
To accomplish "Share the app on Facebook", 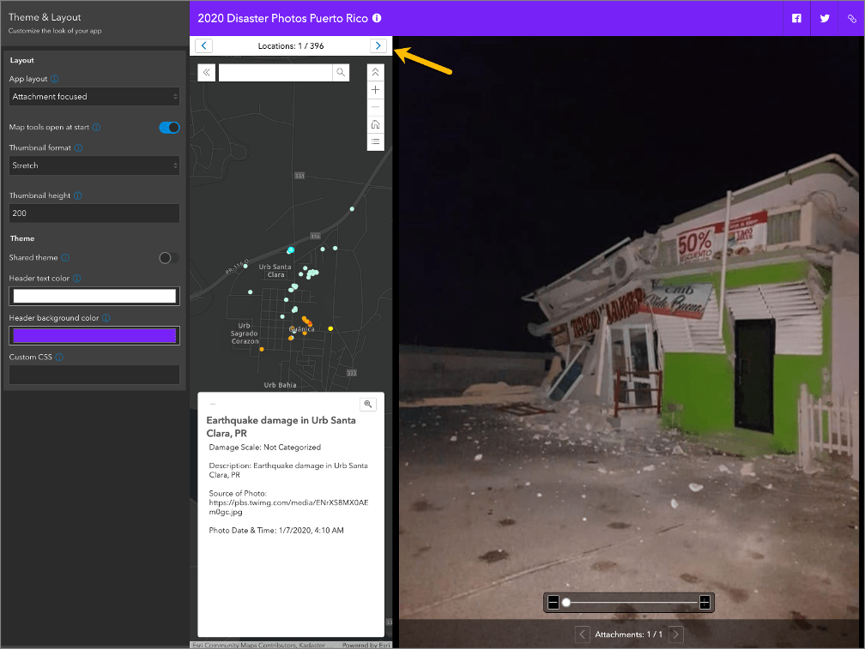I will pos(795,17).
